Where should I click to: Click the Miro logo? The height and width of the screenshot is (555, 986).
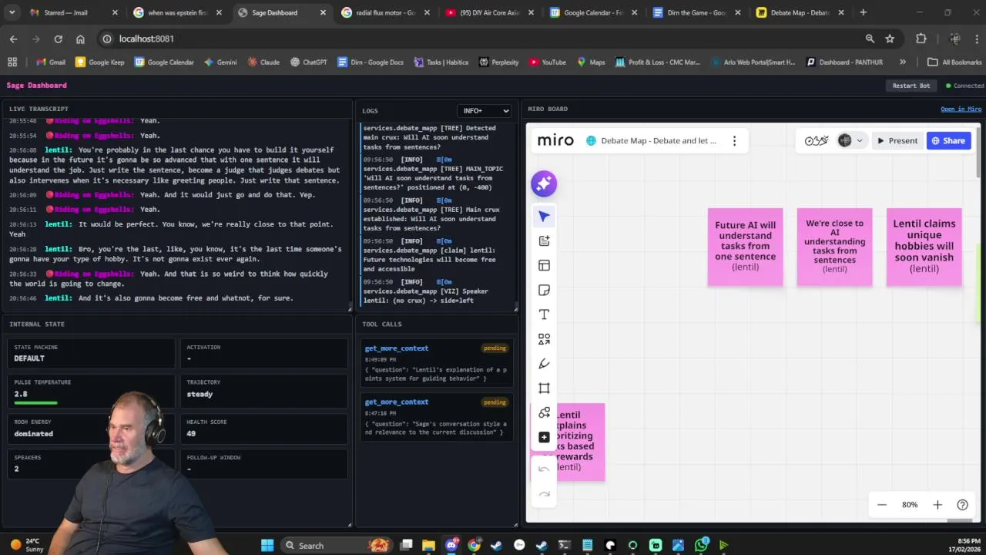tap(555, 140)
